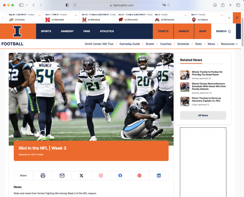Screen dimensions: 244x197
Task: Click the reader view icon in address bar
Action: 75,5
